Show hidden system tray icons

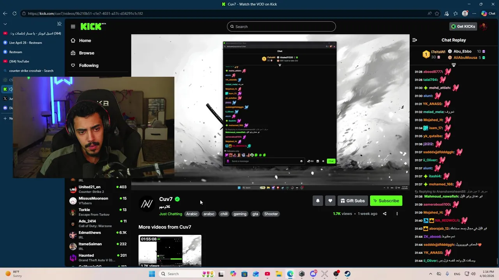click(430, 274)
